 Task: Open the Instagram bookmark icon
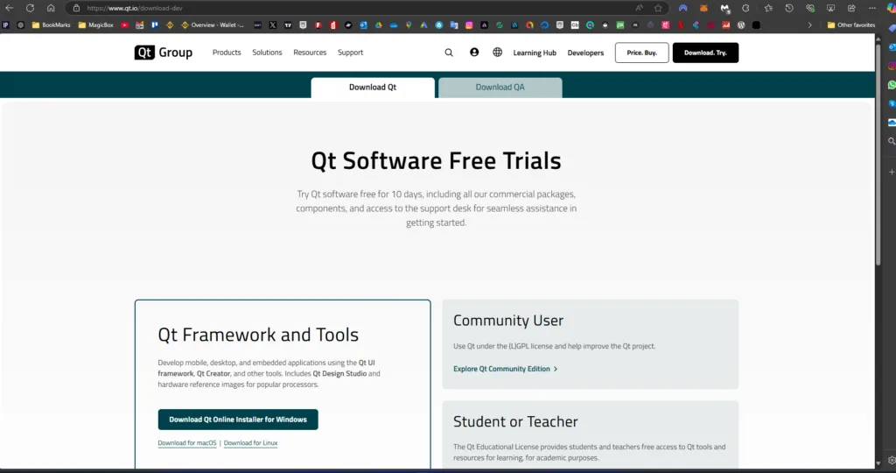click(469, 25)
